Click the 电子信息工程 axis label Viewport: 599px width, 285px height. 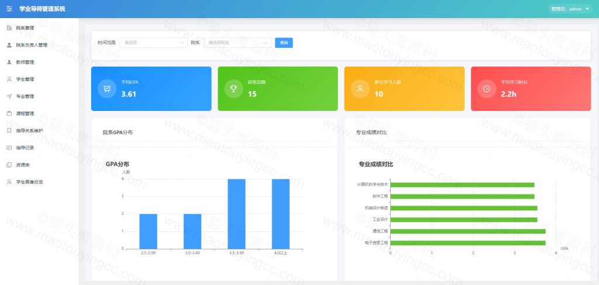[x=376, y=242]
